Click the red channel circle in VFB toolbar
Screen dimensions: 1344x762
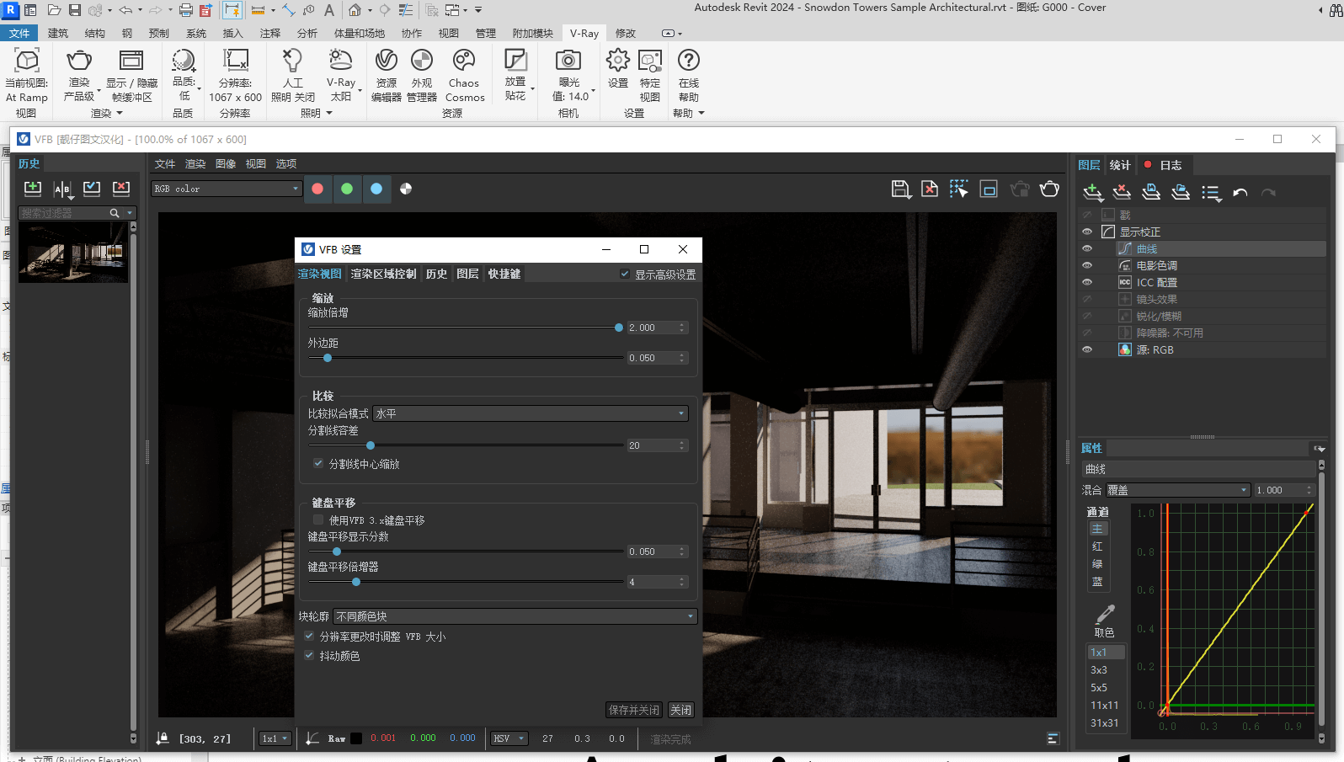(x=317, y=189)
